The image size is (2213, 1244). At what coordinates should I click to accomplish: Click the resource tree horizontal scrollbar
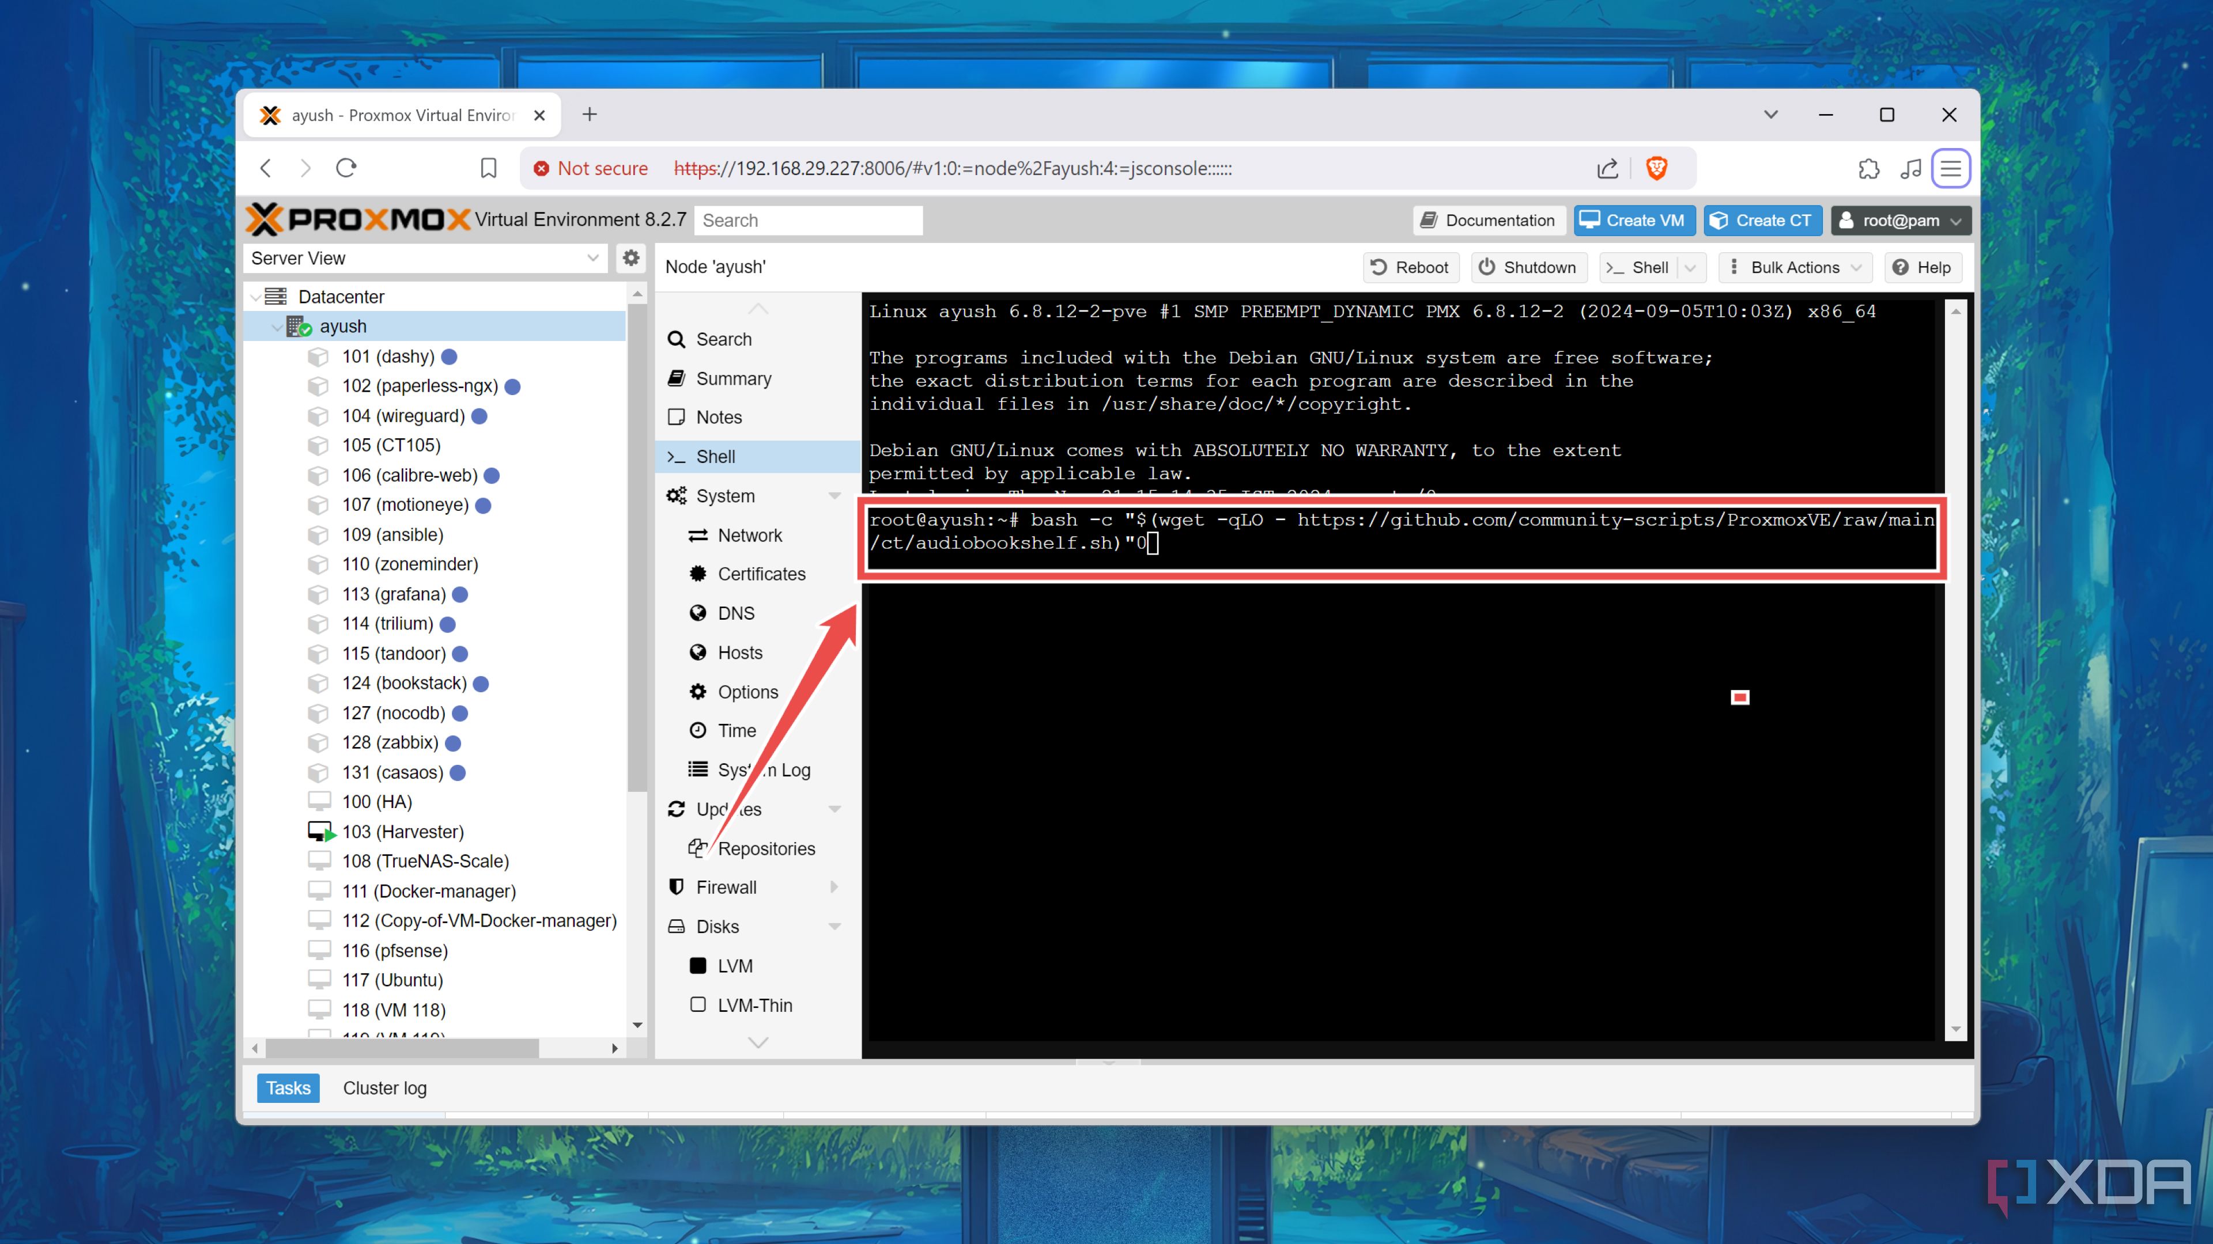coord(402,1048)
